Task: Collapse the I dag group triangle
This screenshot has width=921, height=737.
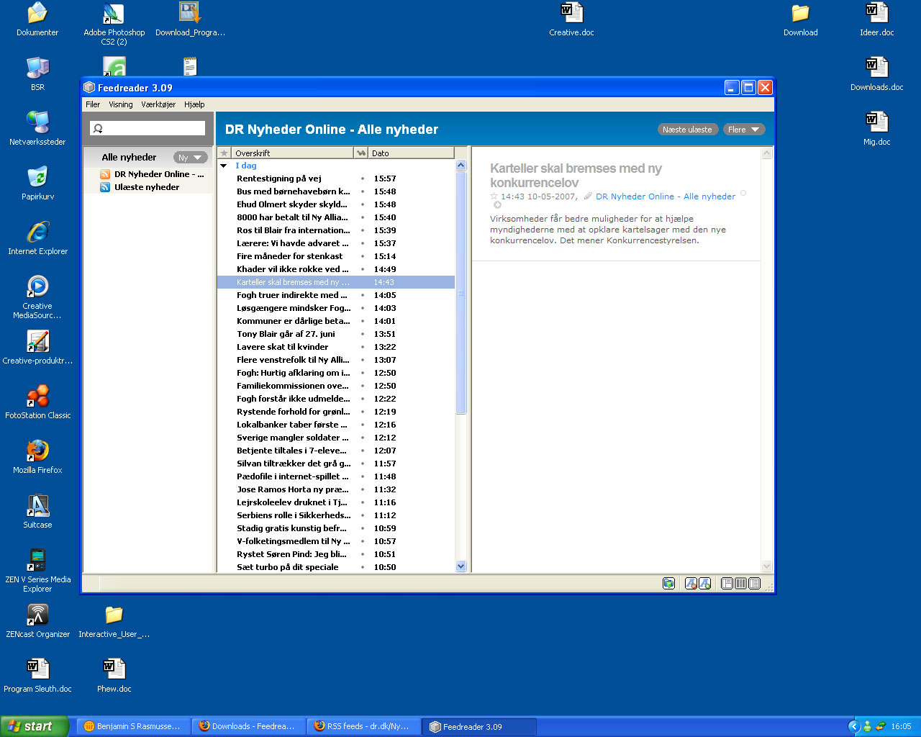Action: (224, 166)
